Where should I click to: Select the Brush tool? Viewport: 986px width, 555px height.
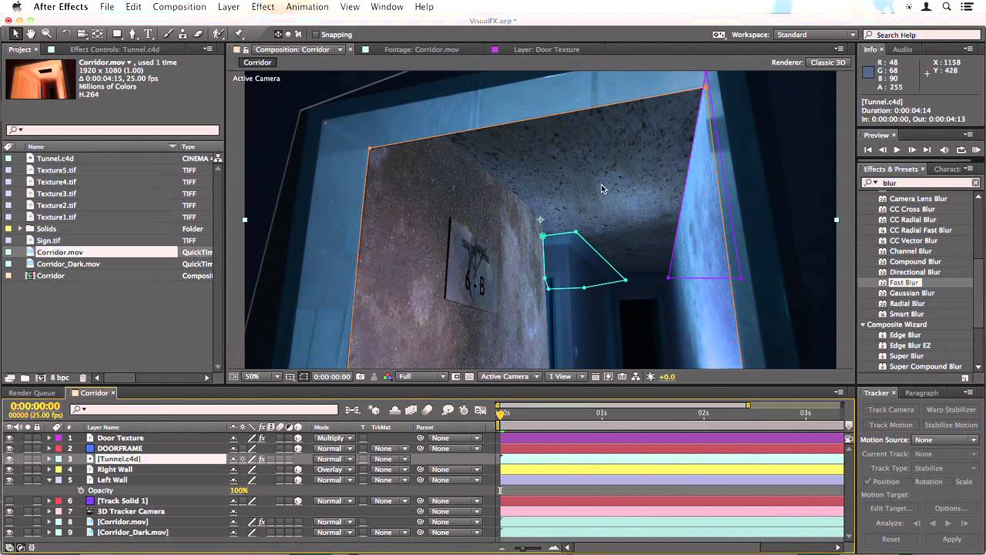pos(169,34)
